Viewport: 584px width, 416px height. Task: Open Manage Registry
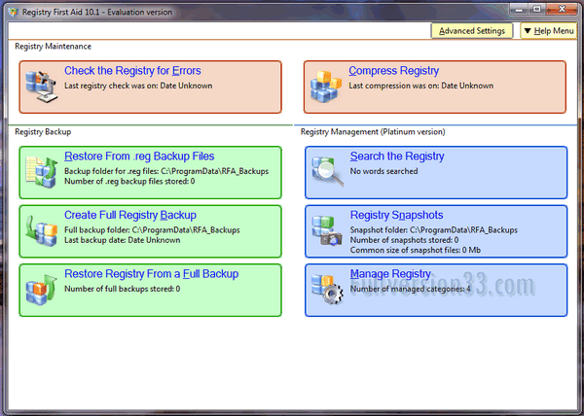[x=390, y=274]
